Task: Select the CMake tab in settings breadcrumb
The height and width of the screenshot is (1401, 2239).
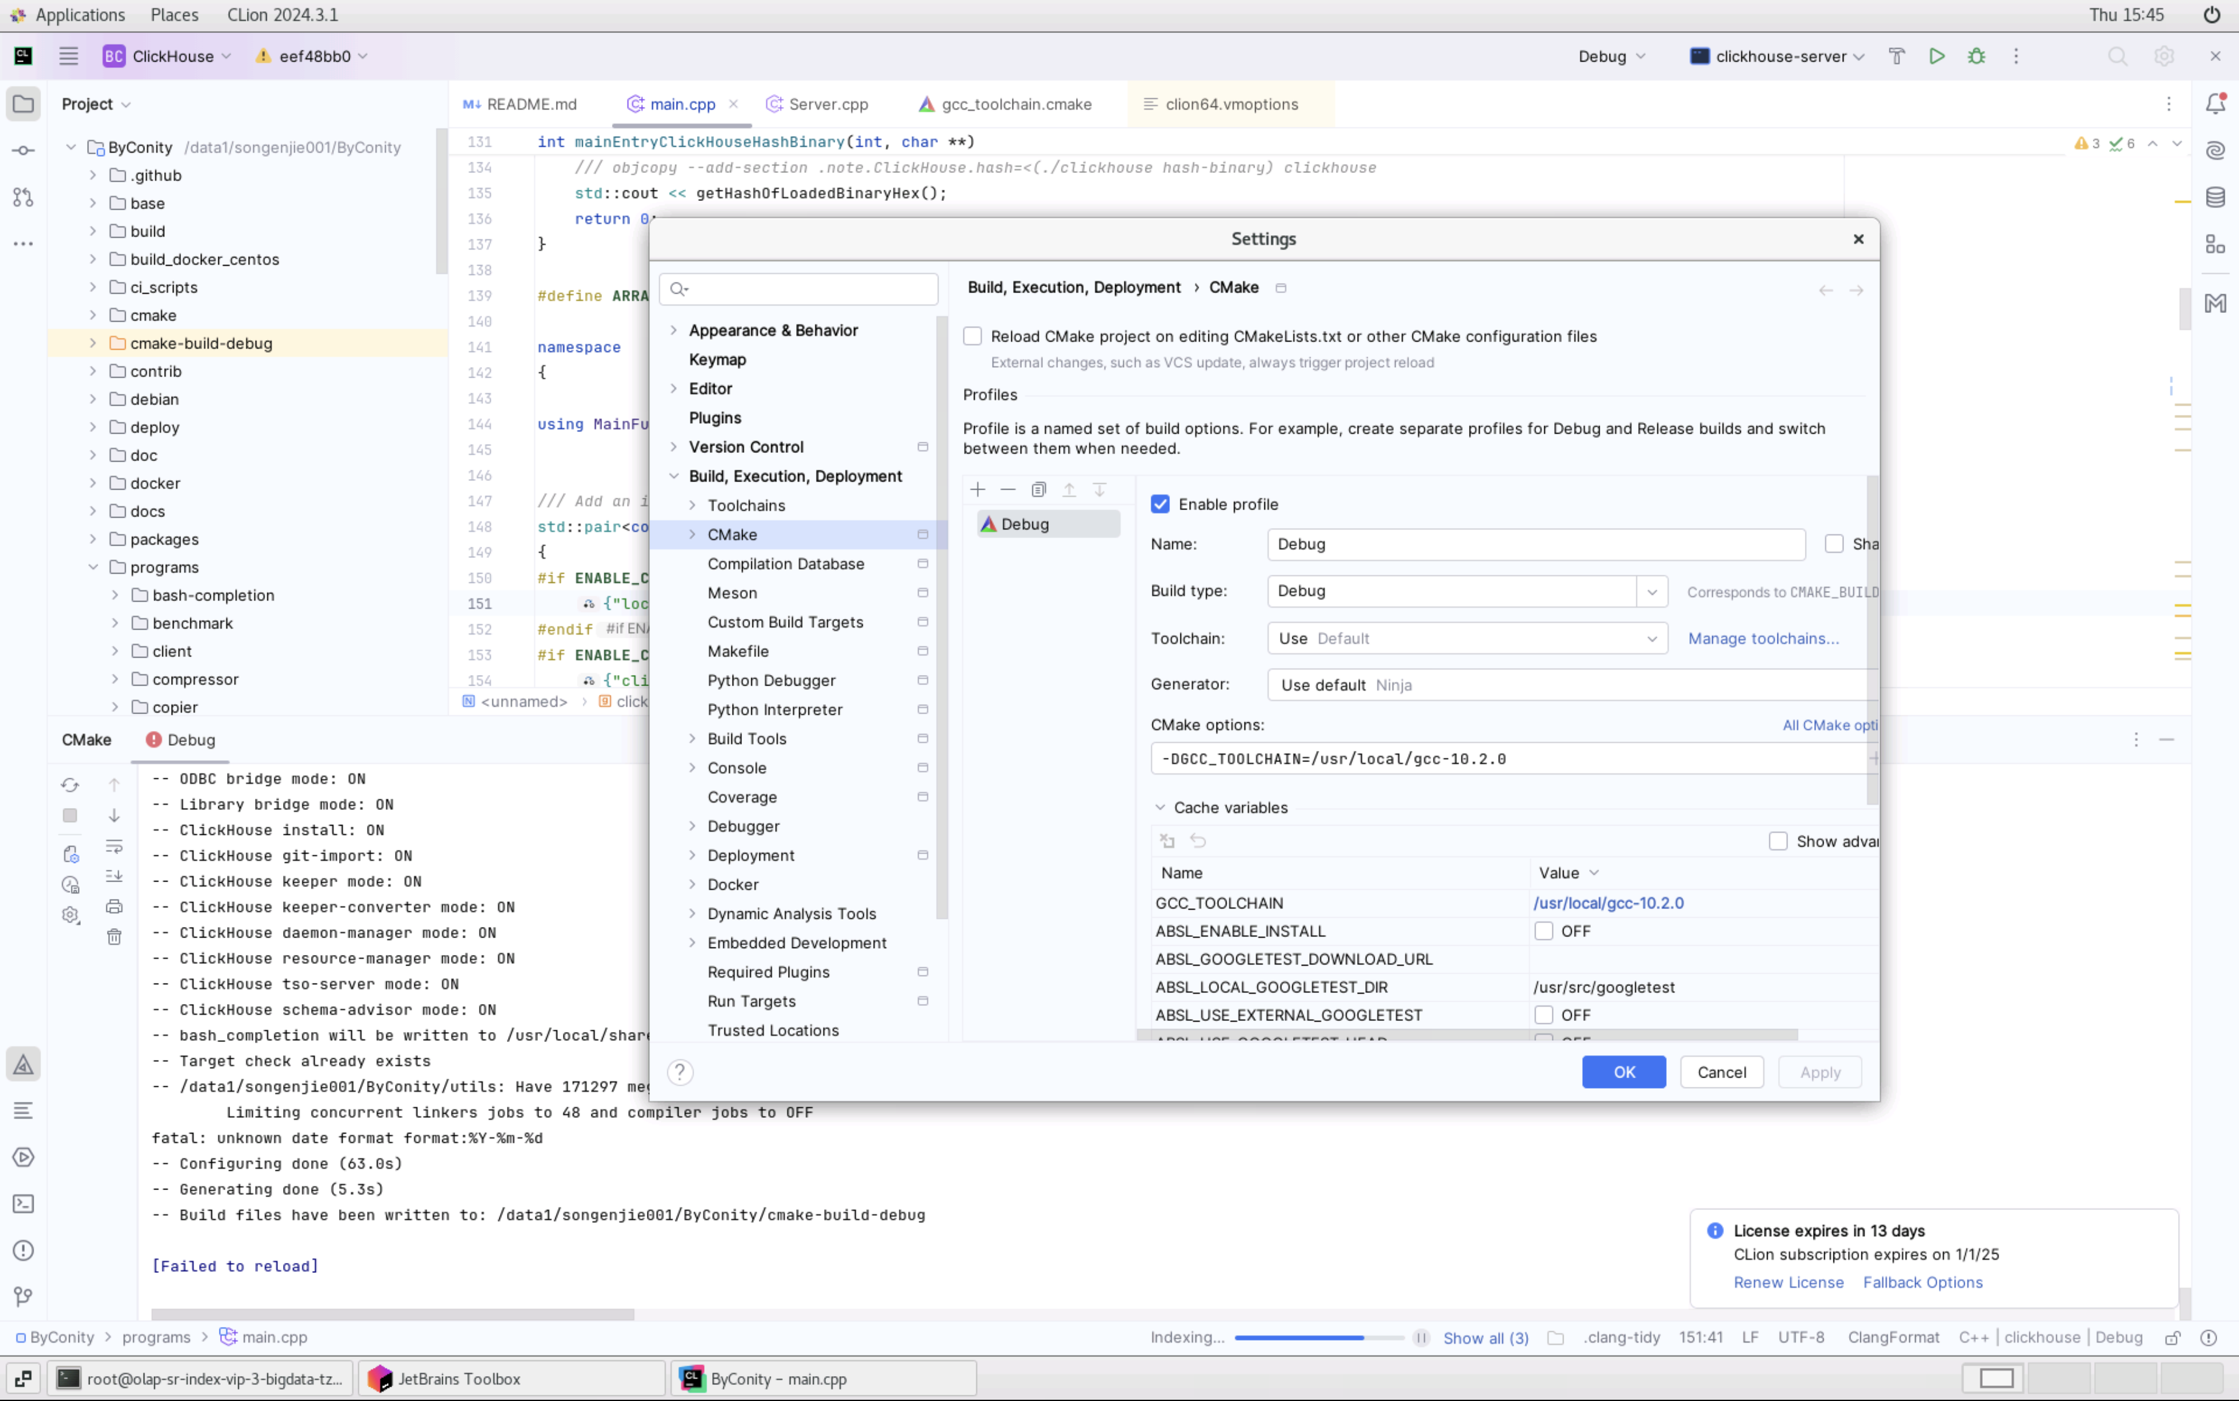Action: pyautogui.click(x=1233, y=287)
